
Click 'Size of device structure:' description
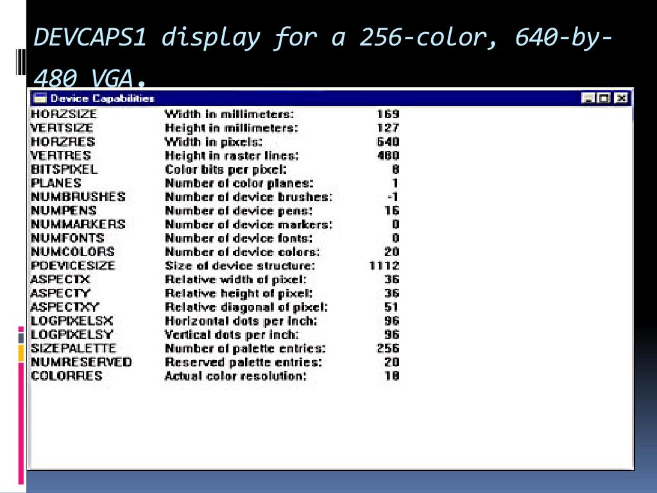coord(240,266)
